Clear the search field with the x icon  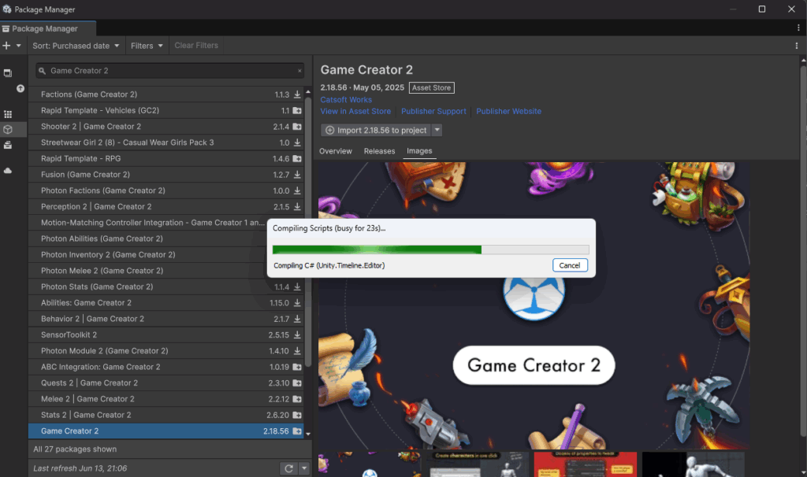299,71
